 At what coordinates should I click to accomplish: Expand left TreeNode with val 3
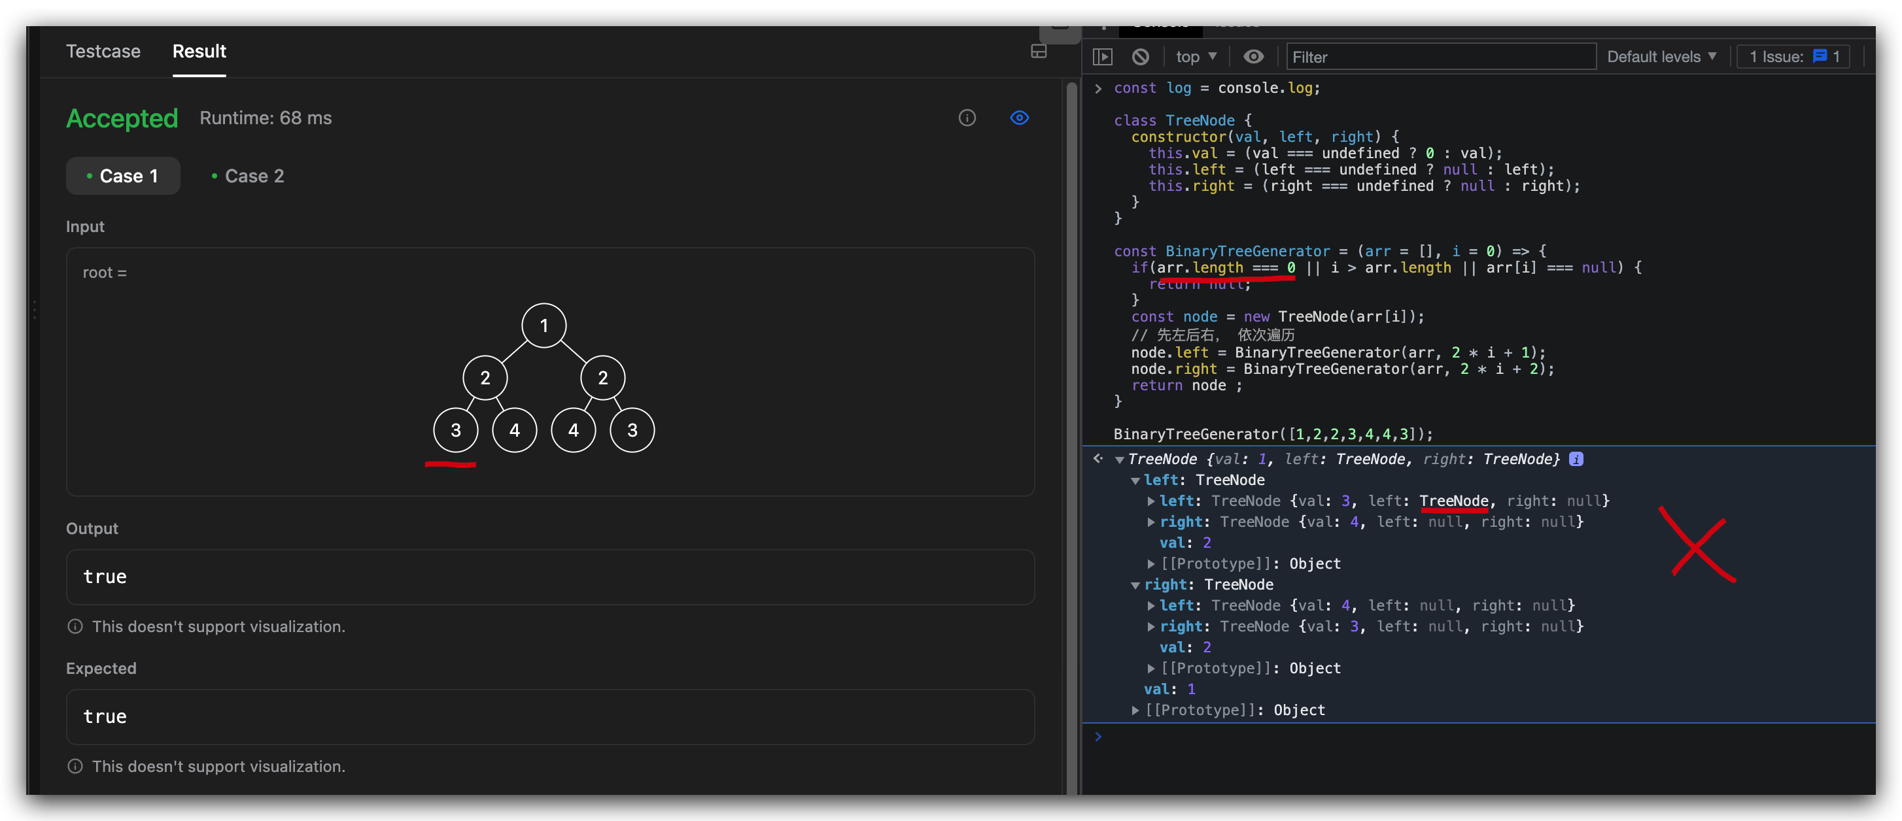point(1151,501)
